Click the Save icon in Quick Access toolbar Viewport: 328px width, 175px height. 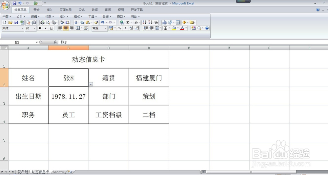click(x=14, y=3)
